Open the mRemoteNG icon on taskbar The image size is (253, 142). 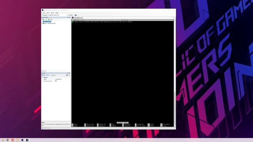coord(27,140)
